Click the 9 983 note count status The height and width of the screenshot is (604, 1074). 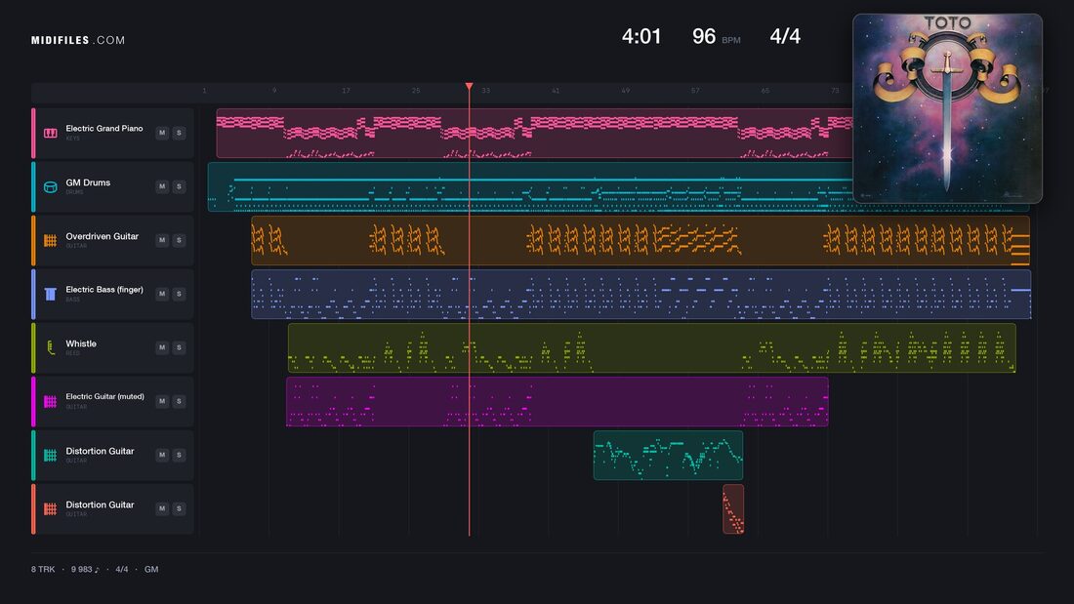85,569
